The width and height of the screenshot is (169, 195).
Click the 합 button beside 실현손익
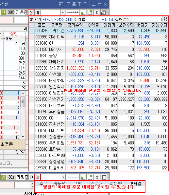[x=165, y=19]
